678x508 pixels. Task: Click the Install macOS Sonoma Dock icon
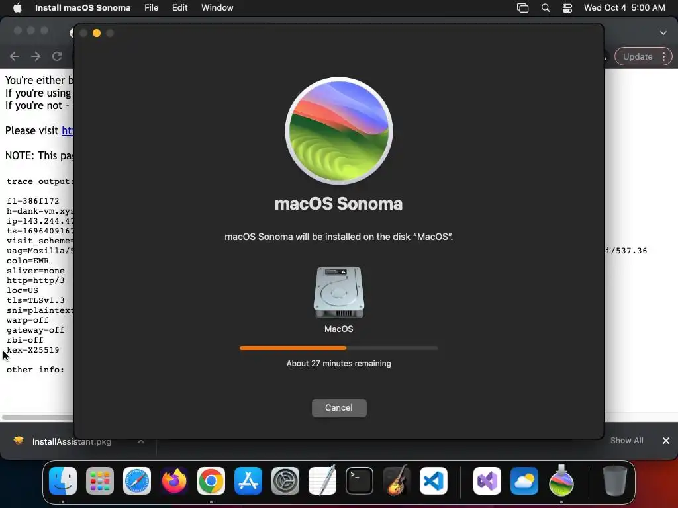click(x=561, y=480)
